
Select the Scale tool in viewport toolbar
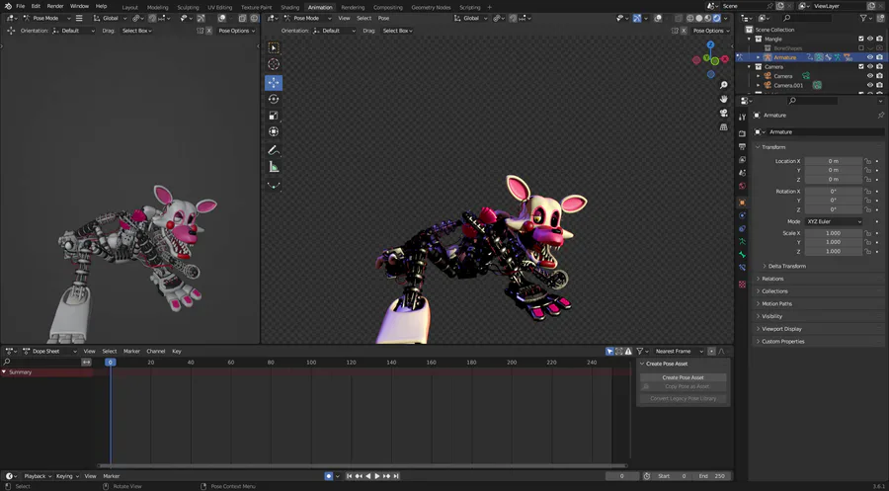(274, 116)
